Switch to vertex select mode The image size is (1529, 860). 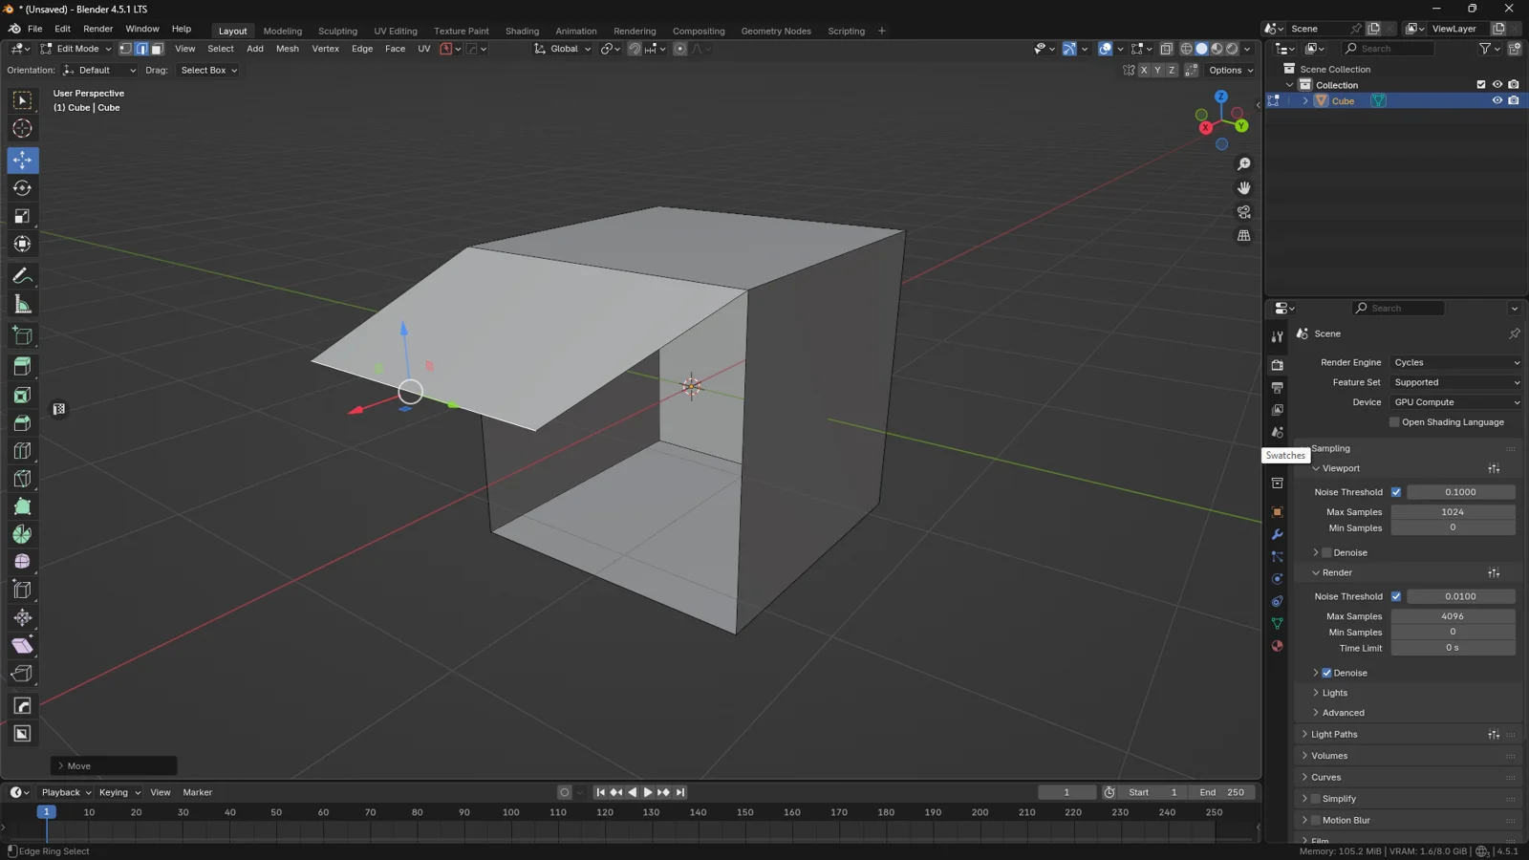tap(125, 49)
